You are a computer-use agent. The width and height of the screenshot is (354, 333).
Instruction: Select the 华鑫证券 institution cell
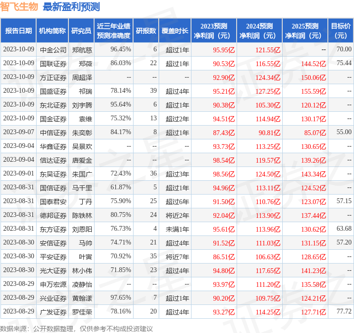(53, 146)
